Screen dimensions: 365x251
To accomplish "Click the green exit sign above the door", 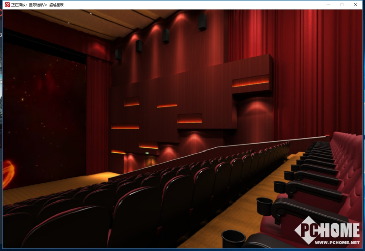I will point(147,153).
